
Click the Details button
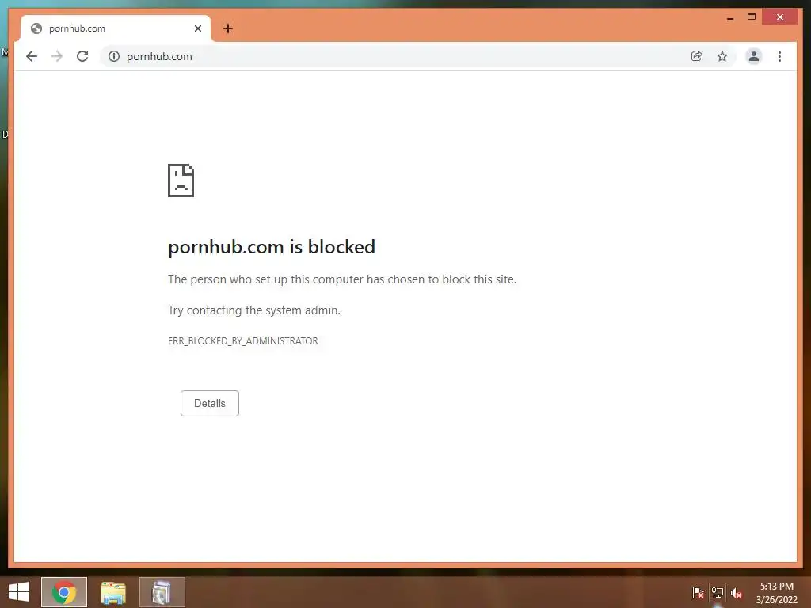[x=209, y=403]
